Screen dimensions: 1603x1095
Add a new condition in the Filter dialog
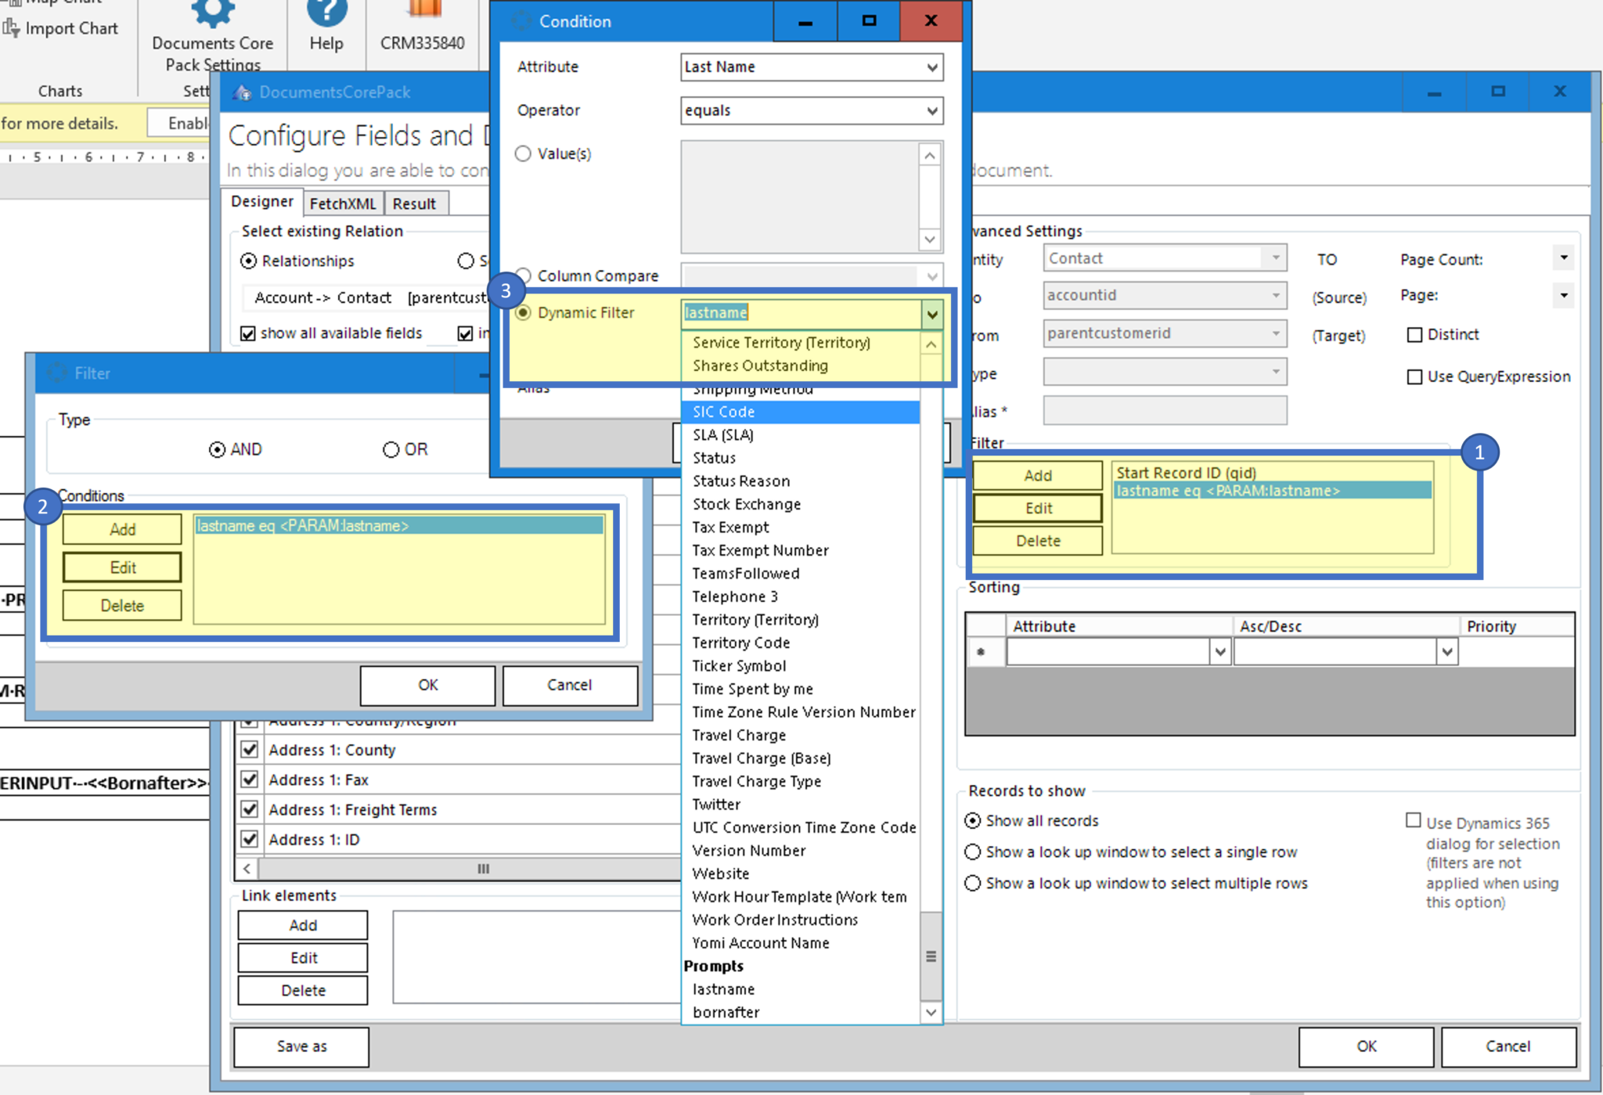pyautogui.click(x=121, y=529)
